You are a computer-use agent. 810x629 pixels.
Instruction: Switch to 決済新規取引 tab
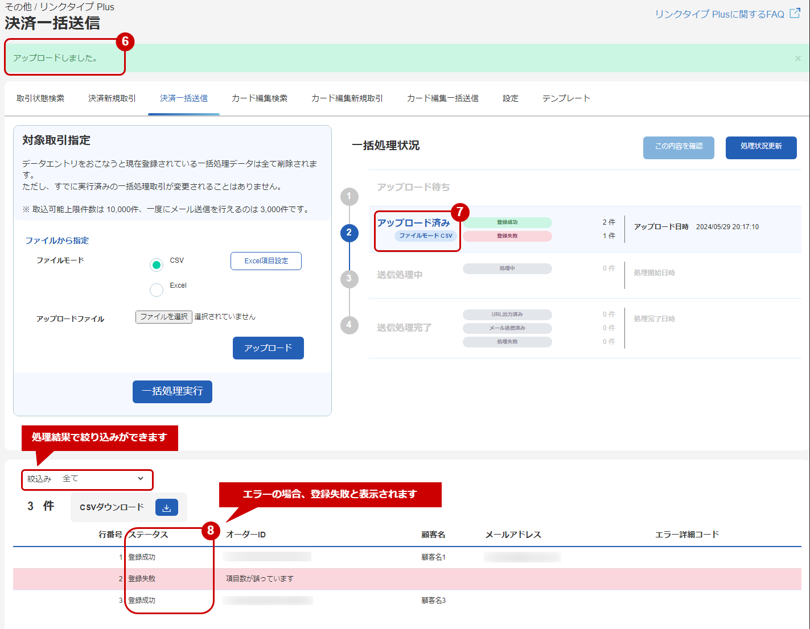(112, 98)
